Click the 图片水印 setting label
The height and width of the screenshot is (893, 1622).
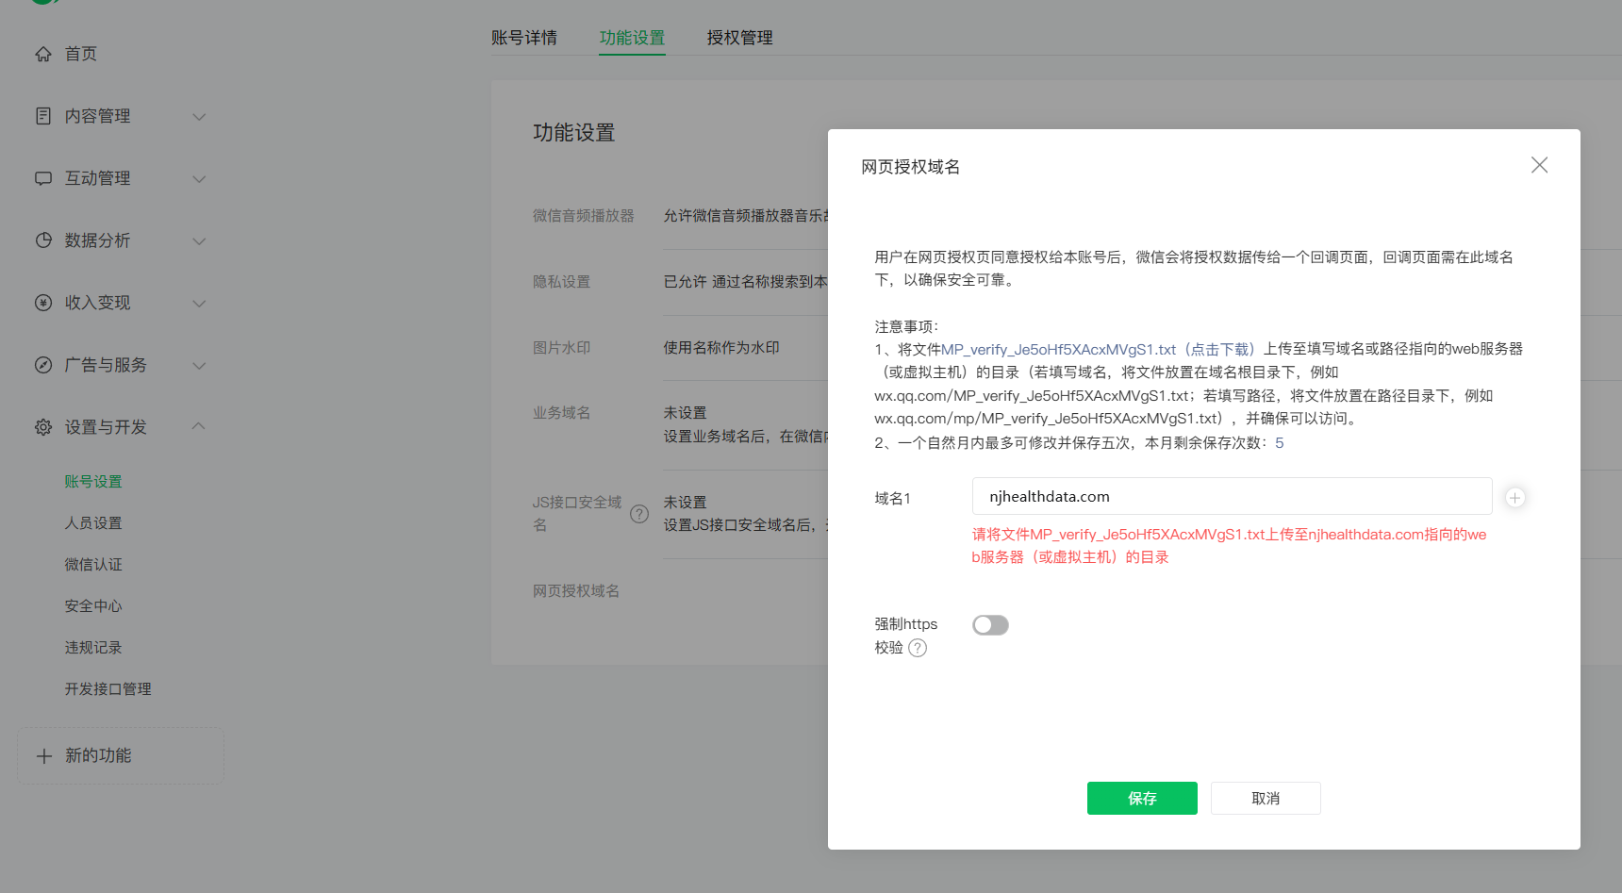pos(562,348)
